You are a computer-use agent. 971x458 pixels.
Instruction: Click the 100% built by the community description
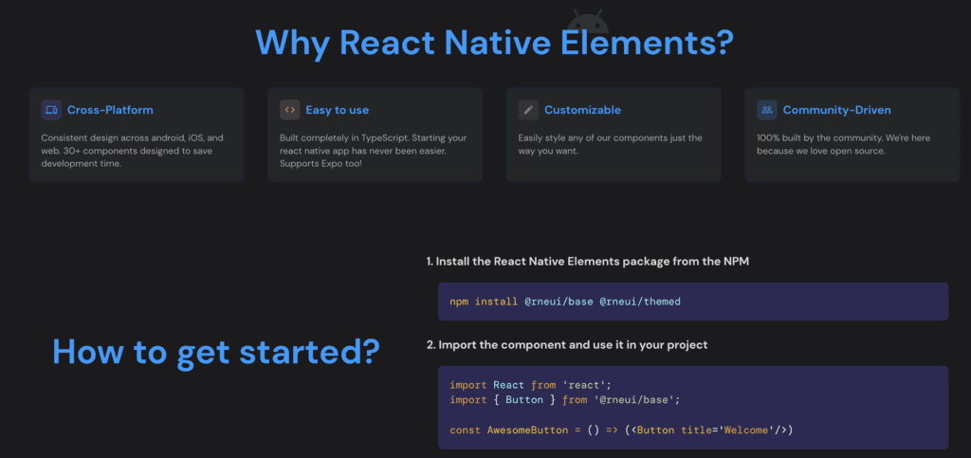pyautogui.click(x=843, y=144)
